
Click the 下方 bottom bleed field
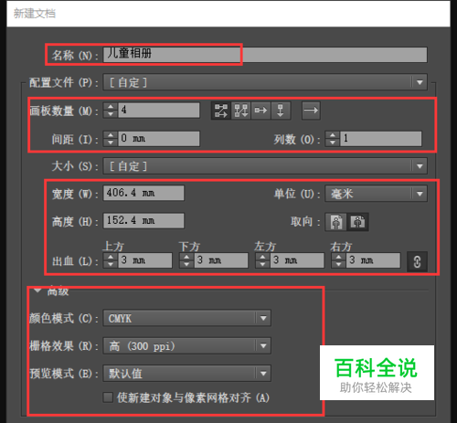(x=221, y=260)
